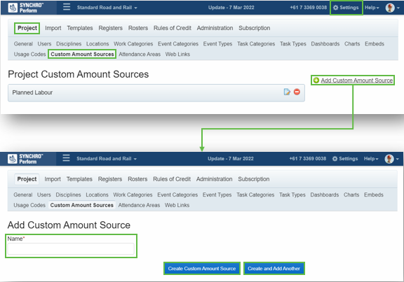
Task: Click the Create Custom Amount Source button
Action: coord(202,269)
